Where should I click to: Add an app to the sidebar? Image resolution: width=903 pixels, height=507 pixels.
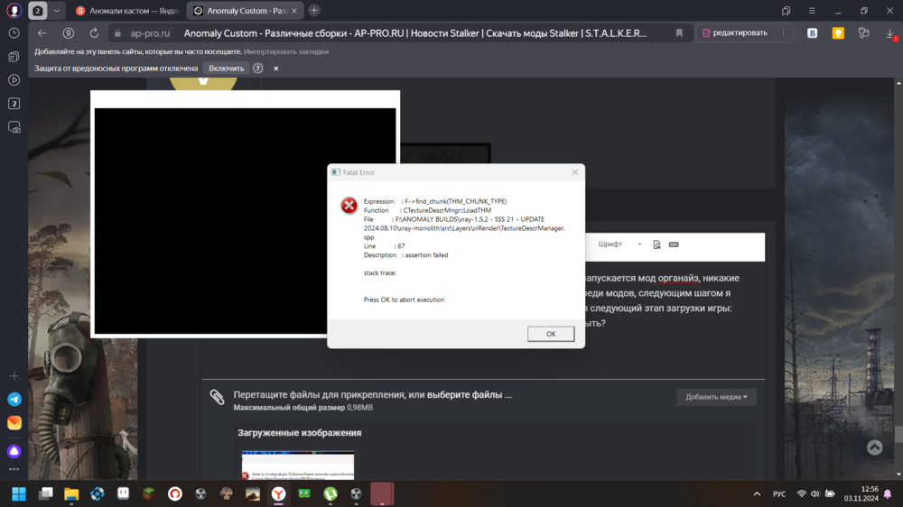pos(14,376)
